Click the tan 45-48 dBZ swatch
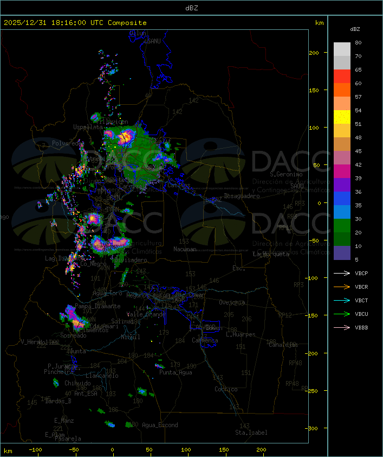383x457 pixels. click(x=342, y=144)
